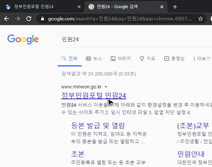Open the 정부민원포털 민원24 result link
Image resolution: width=212 pixels, height=167 pixels.
94,96
